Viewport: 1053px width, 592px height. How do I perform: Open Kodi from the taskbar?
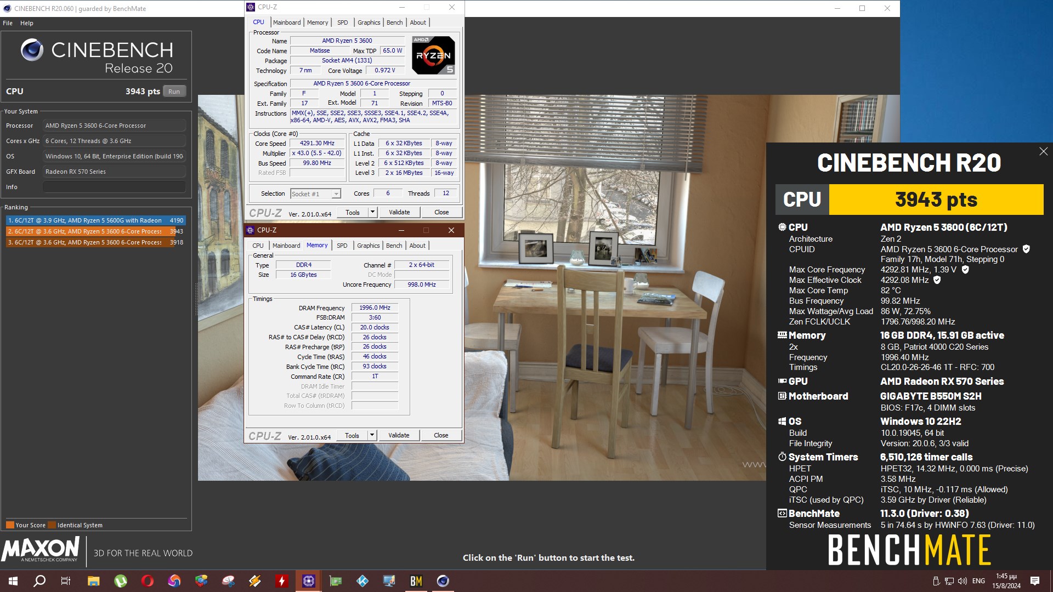(363, 581)
